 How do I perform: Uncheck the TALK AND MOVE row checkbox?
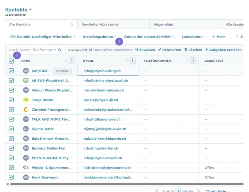coord(11,119)
